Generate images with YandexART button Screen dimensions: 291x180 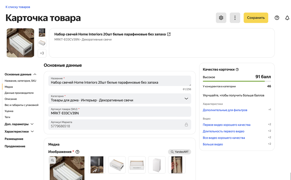click(x=180, y=152)
